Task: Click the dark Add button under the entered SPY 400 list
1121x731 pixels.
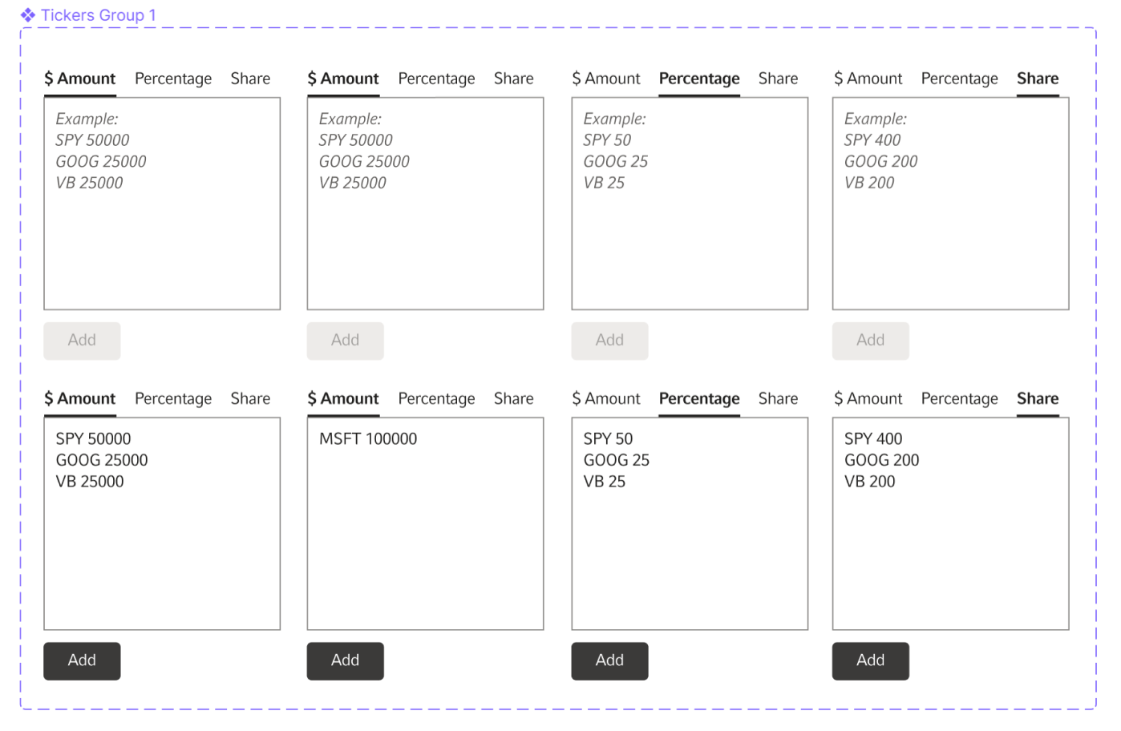Action: point(871,660)
